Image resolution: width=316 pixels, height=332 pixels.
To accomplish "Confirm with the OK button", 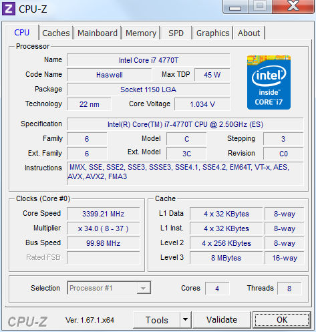I will click(282, 320).
